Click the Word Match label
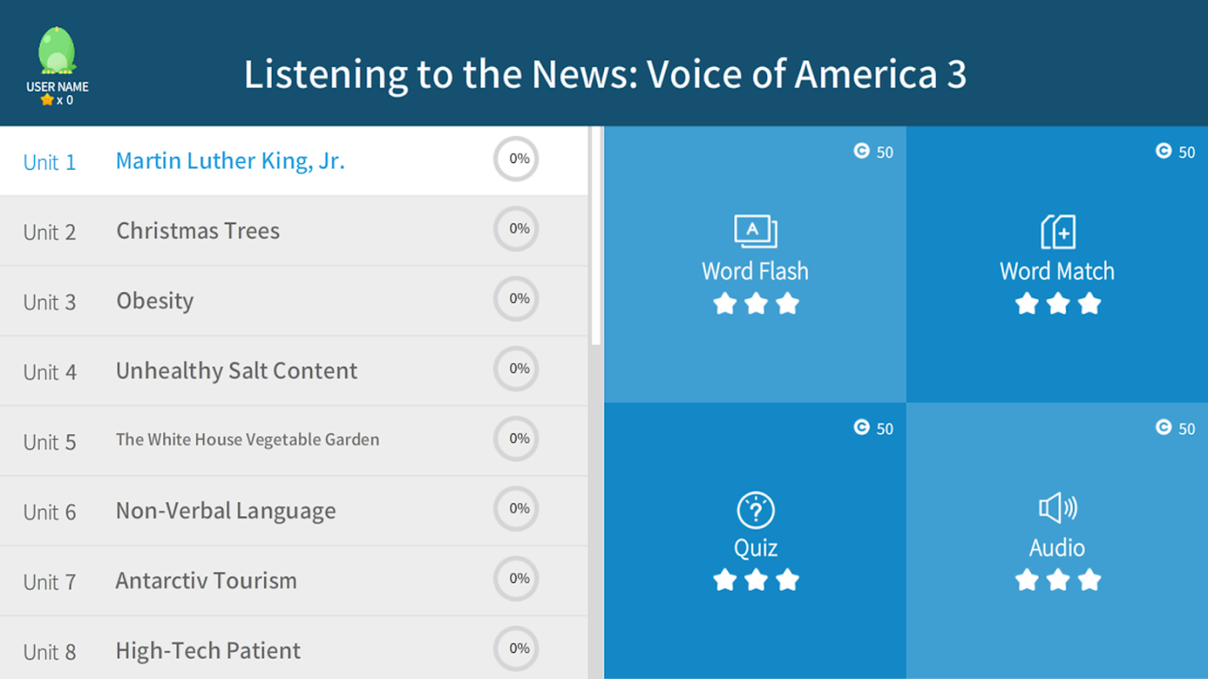This screenshot has width=1208, height=679. point(1058,271)
